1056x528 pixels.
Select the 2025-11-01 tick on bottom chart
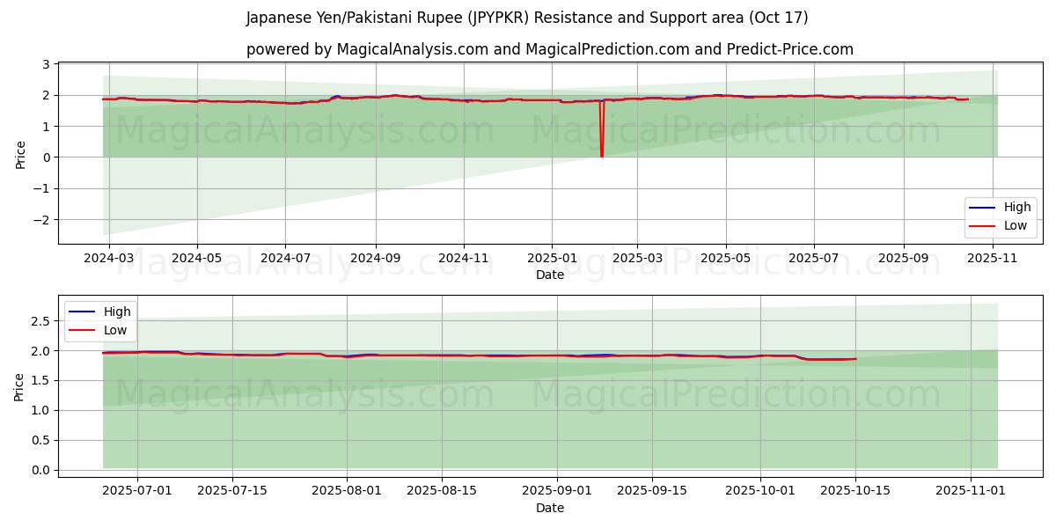[971, 490]
